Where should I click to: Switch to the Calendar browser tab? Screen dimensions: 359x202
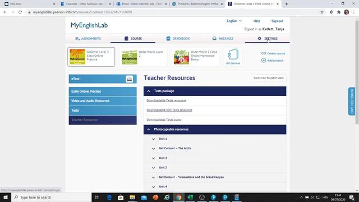[86, 4]
